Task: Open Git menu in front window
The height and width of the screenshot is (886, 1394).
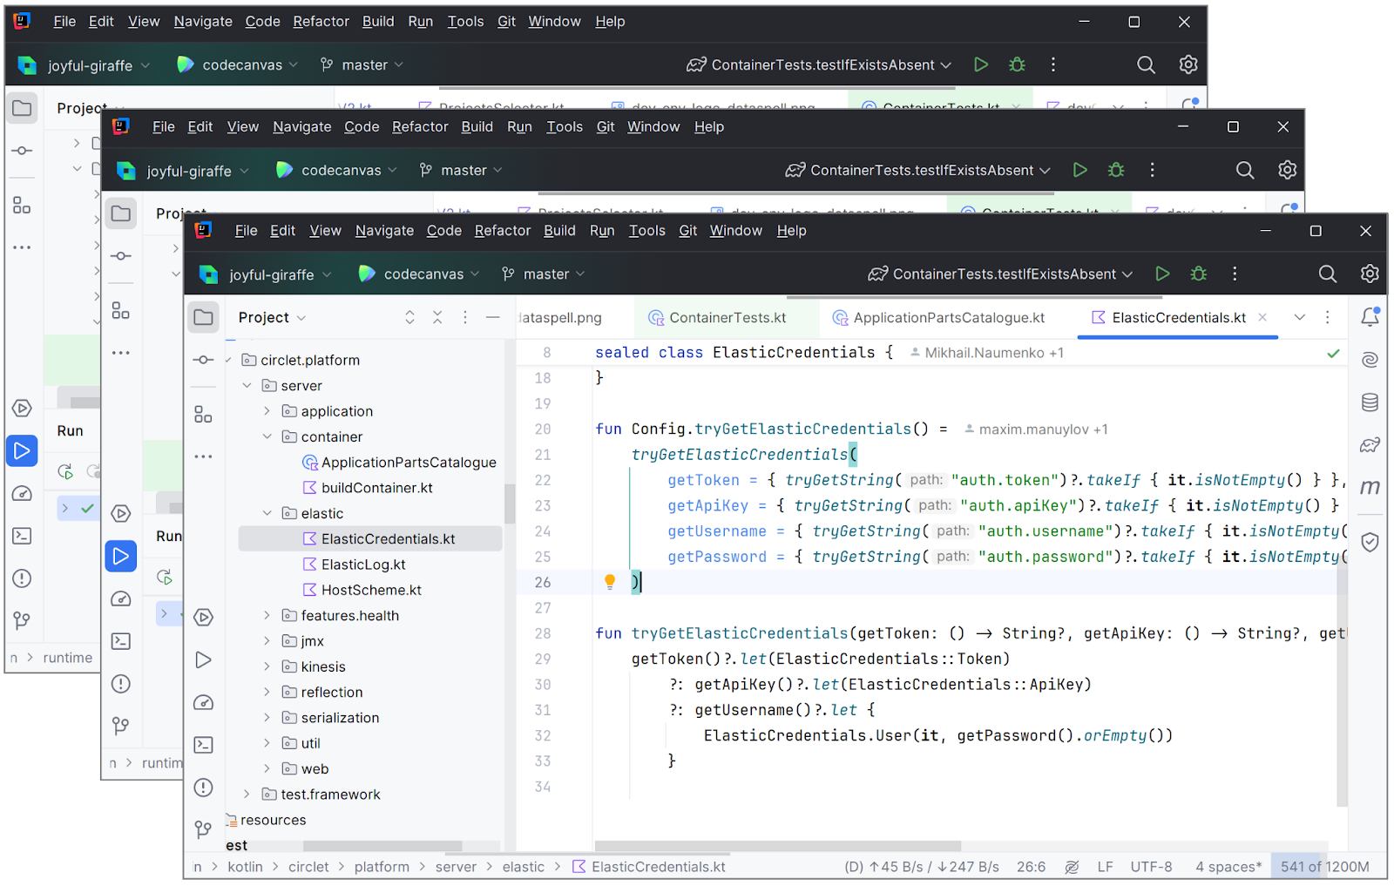Action: coord(687,230)
